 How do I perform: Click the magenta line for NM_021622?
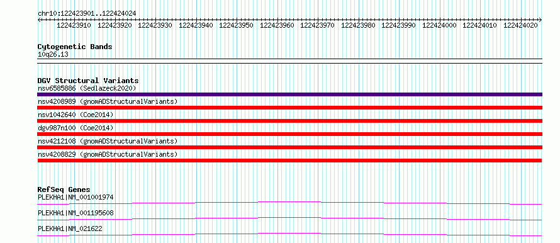coord(289,234)
